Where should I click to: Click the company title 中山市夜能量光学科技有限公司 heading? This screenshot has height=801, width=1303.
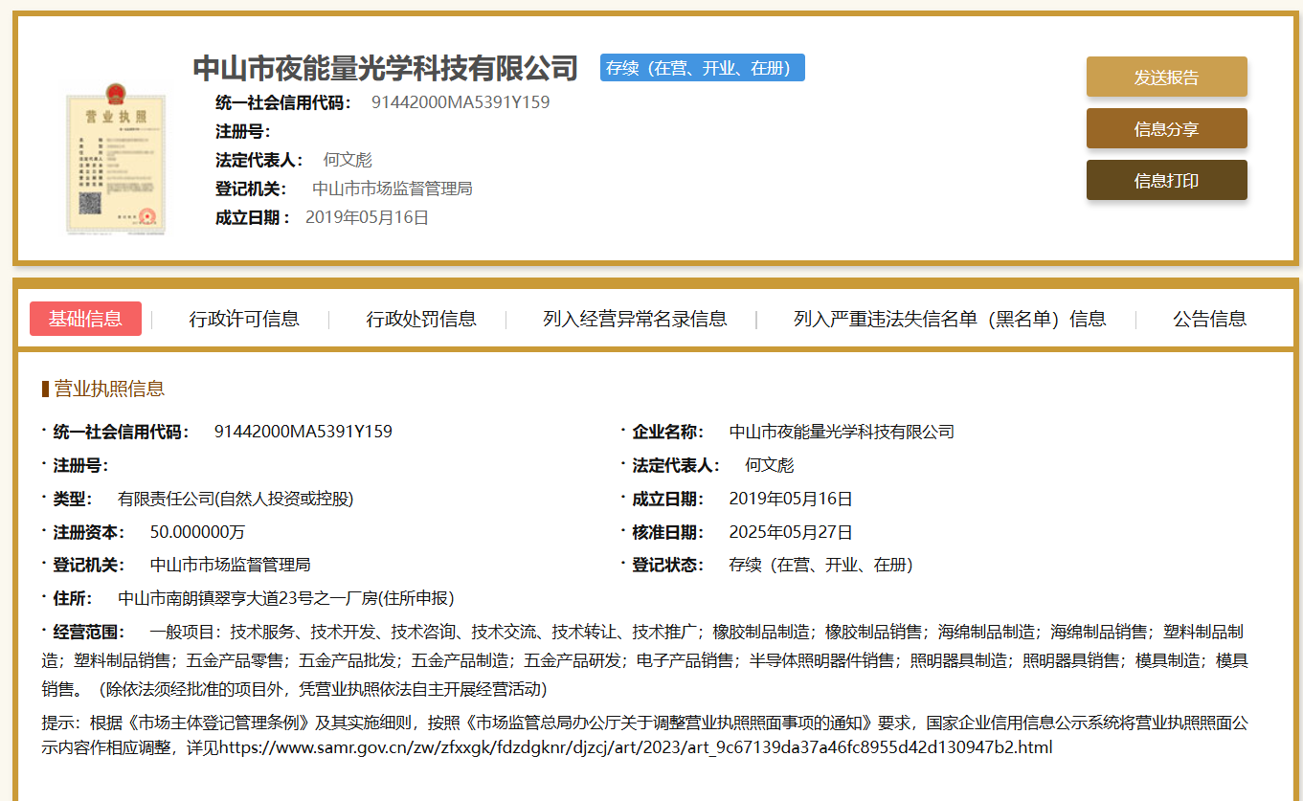point(386,68)
